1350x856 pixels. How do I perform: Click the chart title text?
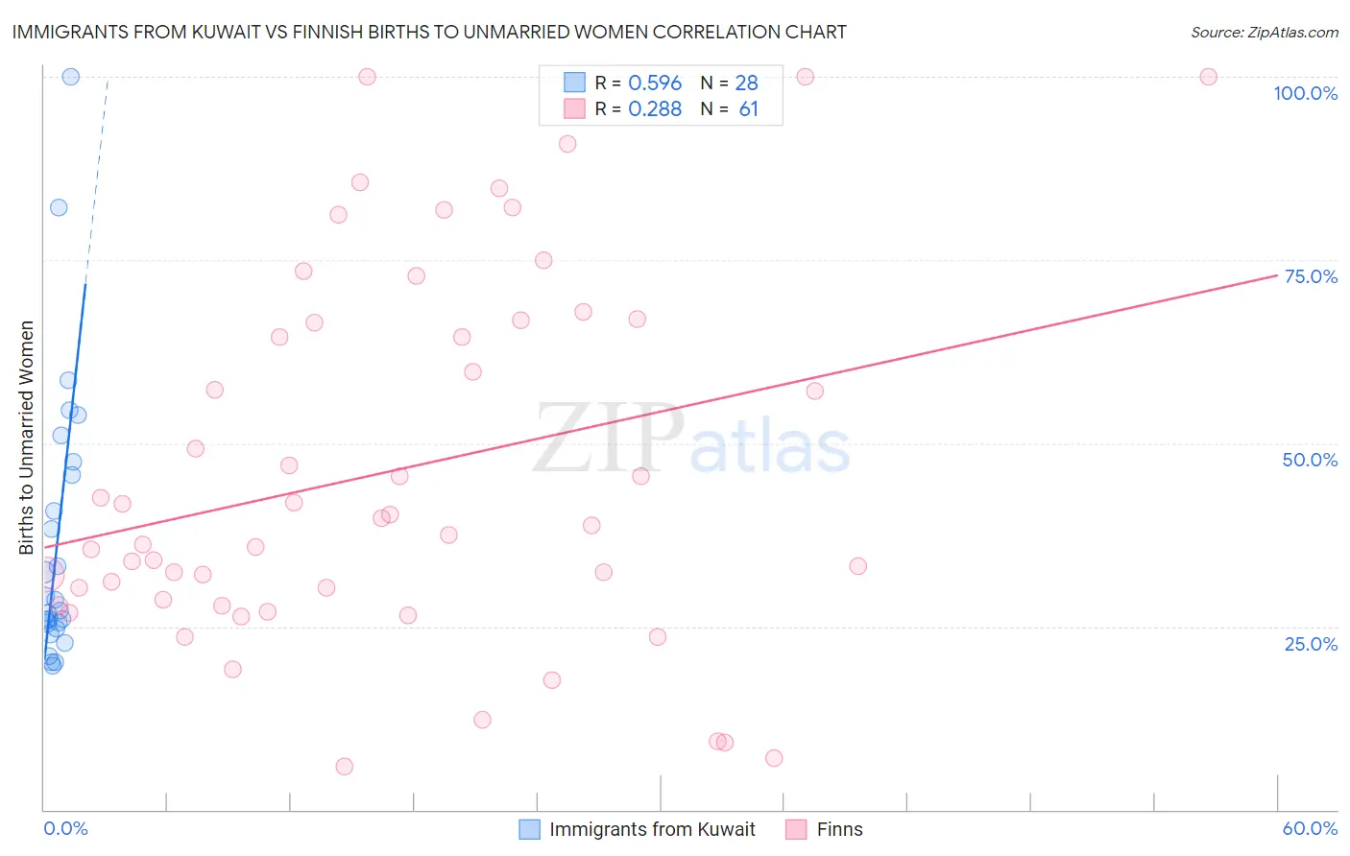[x=429, y=32]
